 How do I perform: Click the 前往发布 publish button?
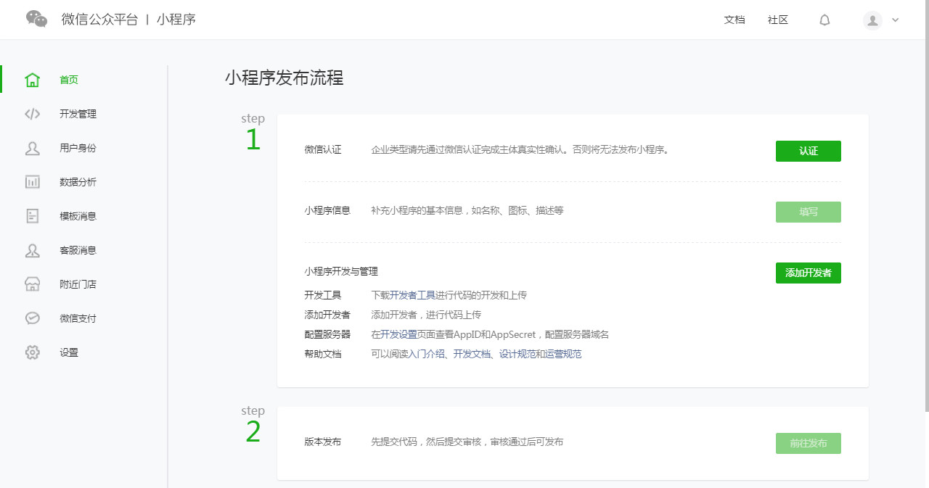pyautogui.click(x=808, y=443)
